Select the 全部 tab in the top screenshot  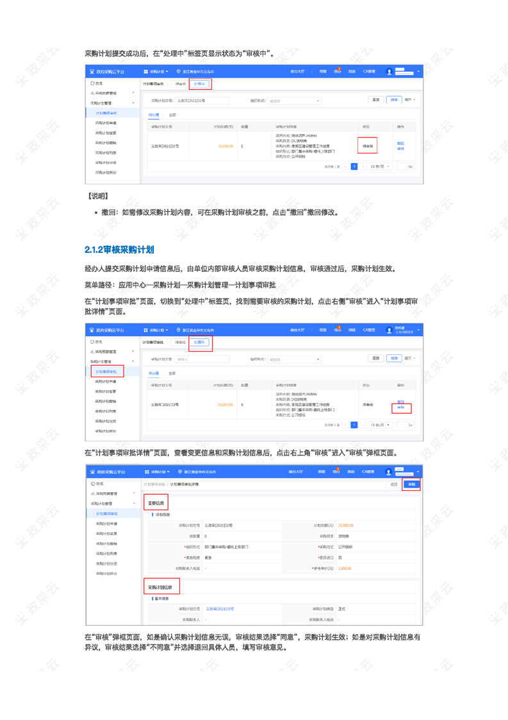click(172, 115)
